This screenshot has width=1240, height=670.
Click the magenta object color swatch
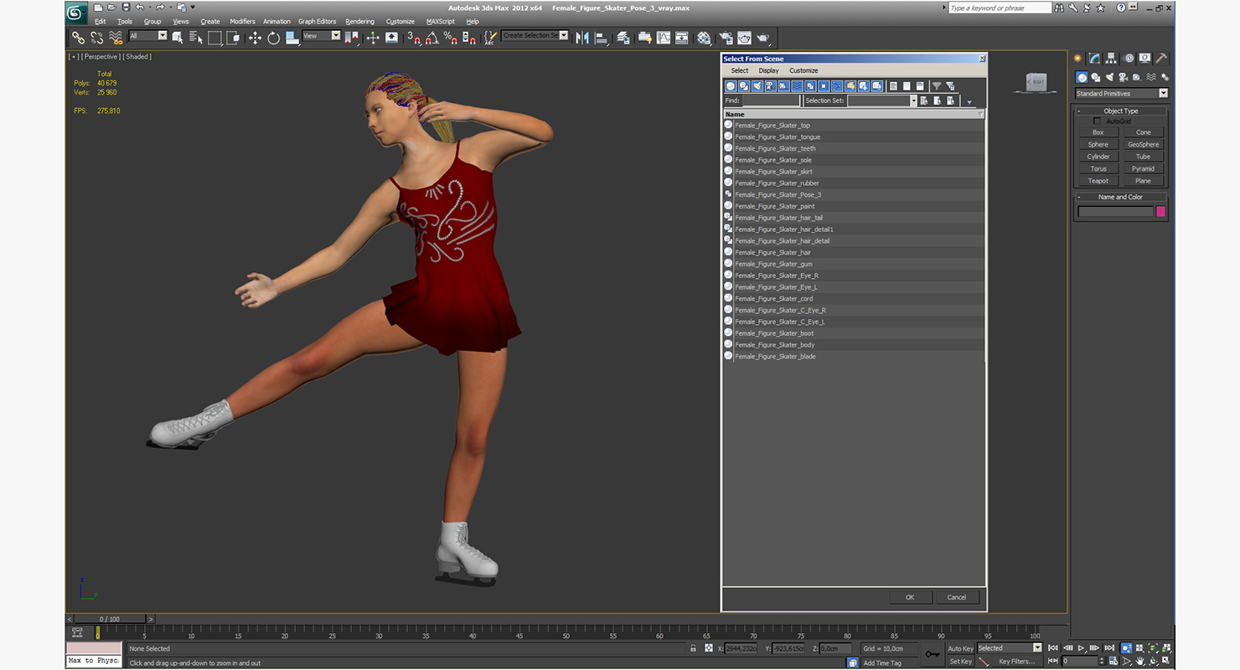tap(1160, 212)
